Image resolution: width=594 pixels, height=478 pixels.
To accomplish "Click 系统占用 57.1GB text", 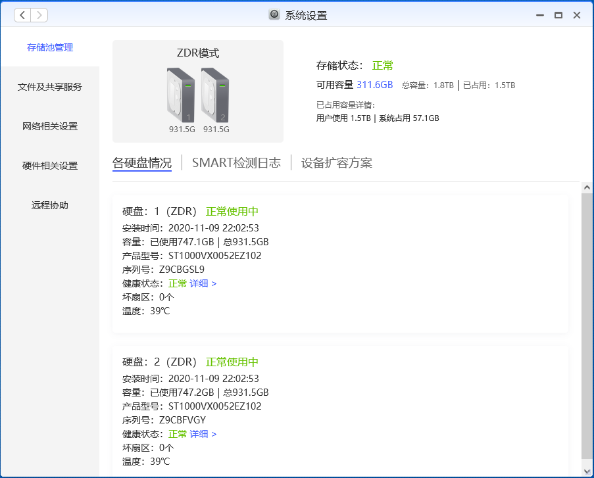I will point(409,118).
